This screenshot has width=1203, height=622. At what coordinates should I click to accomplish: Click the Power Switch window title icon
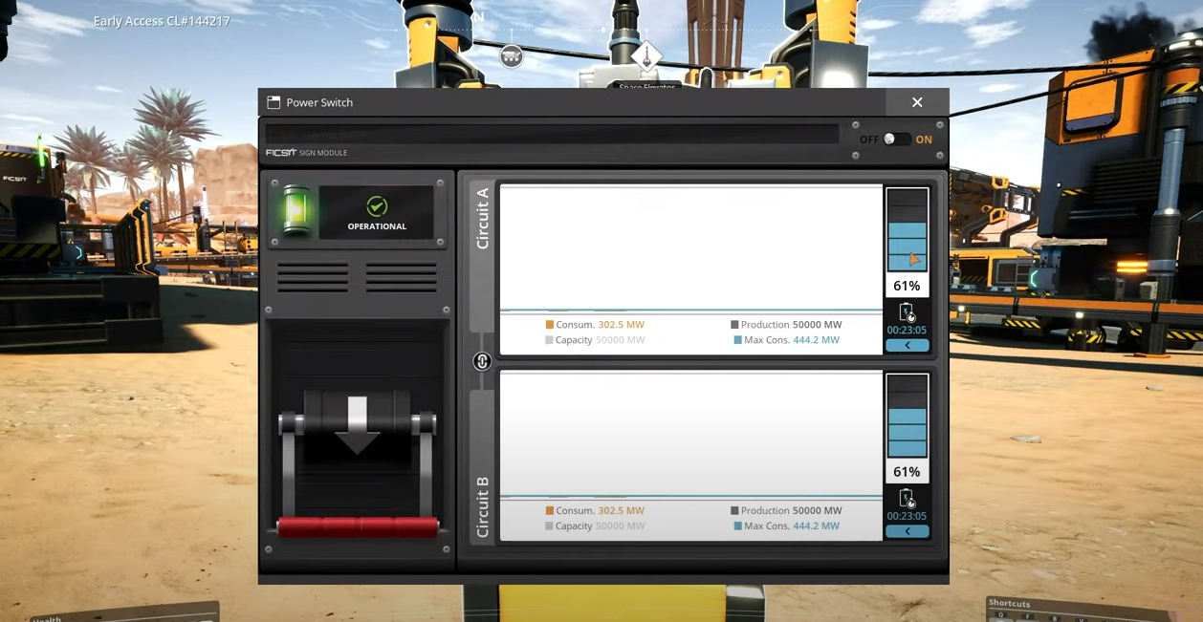tap(273, 102)
